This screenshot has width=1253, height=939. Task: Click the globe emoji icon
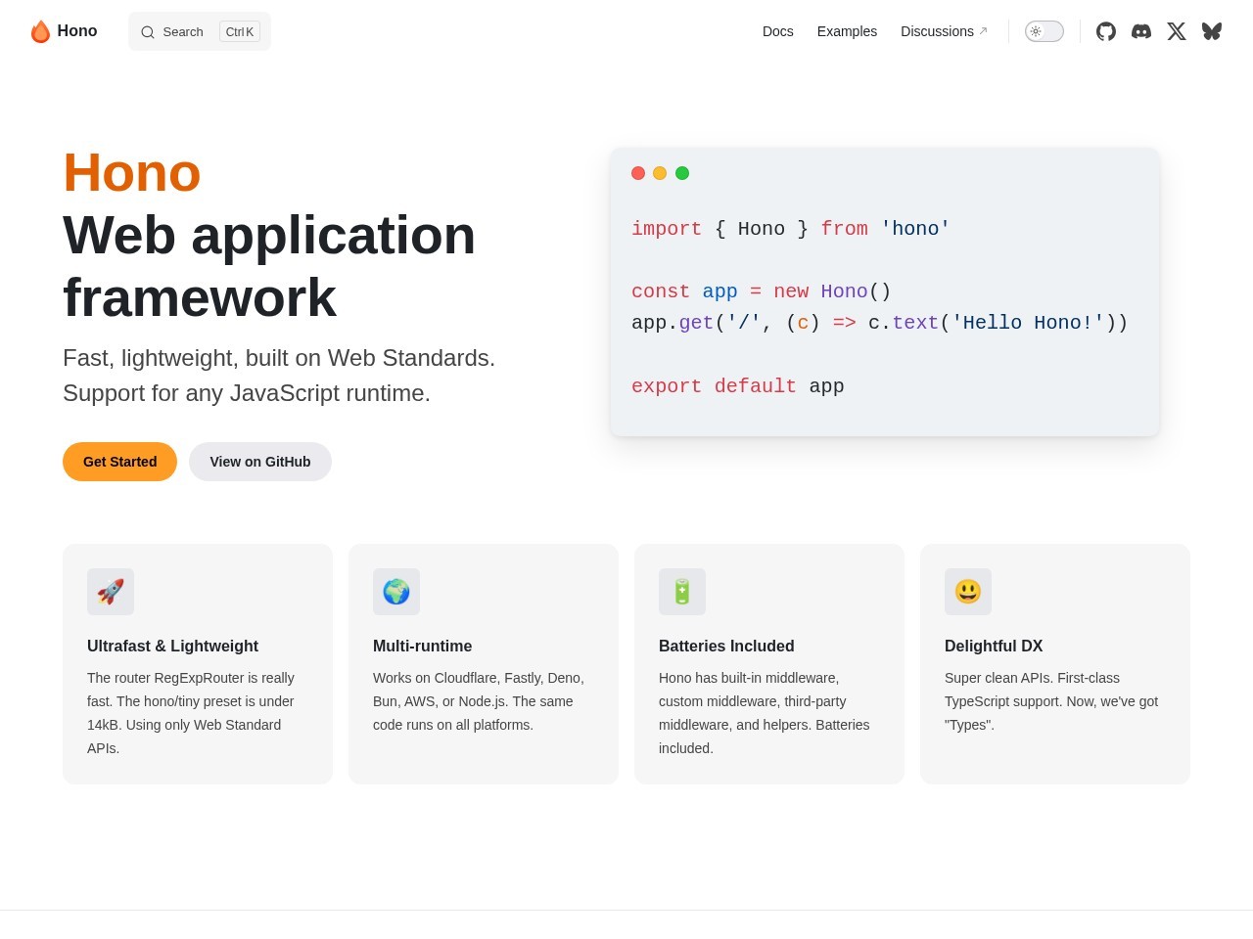tap(396, 592)
